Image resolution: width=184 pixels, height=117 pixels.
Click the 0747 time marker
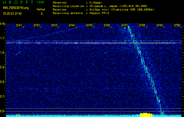124,25
